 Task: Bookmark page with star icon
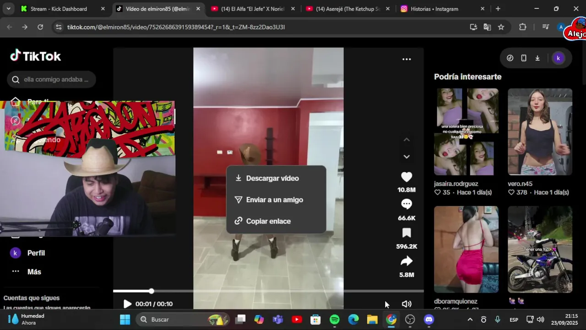tap(501, 27)
